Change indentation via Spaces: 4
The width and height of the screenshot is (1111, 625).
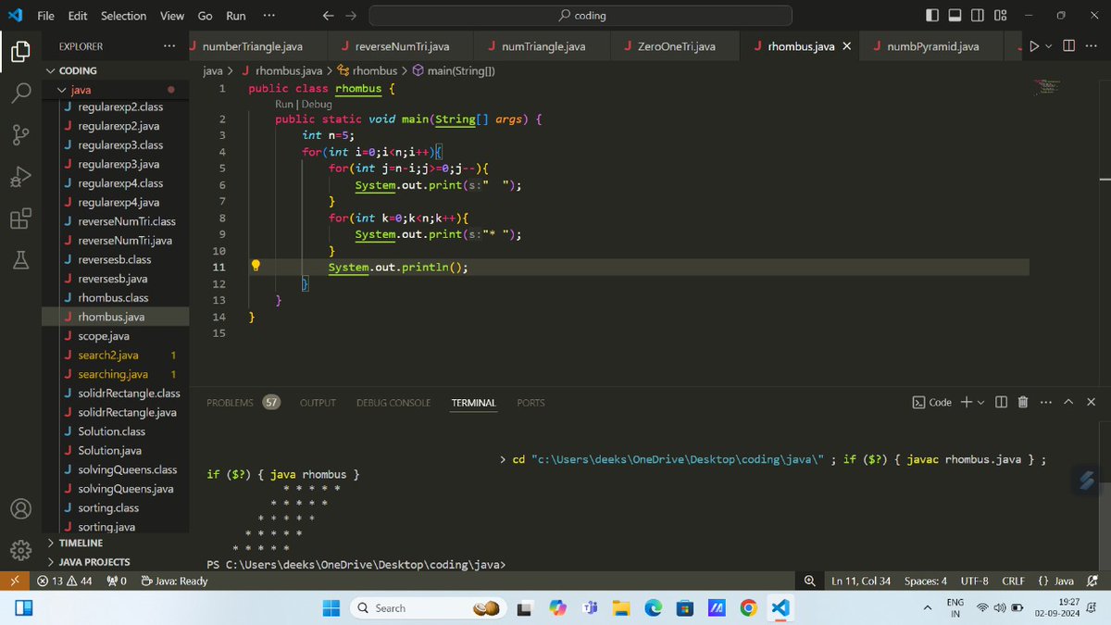click(x=926, y=581)
